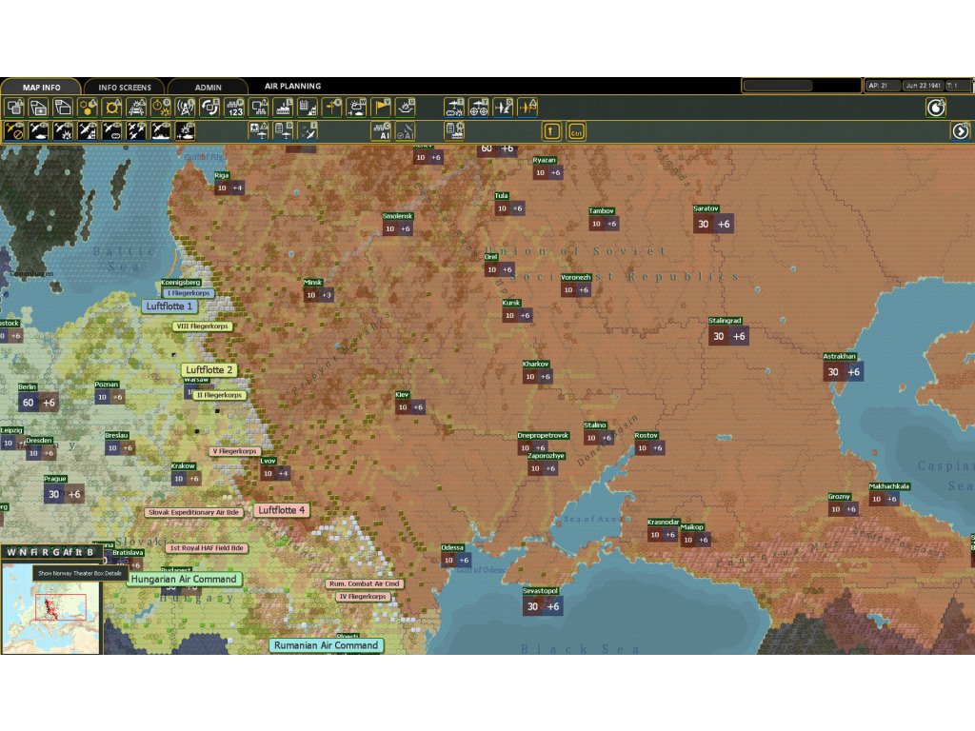Click the '123' numbers toolbar icon
This screenshot has width=975, height=731.
pos(234,107)
